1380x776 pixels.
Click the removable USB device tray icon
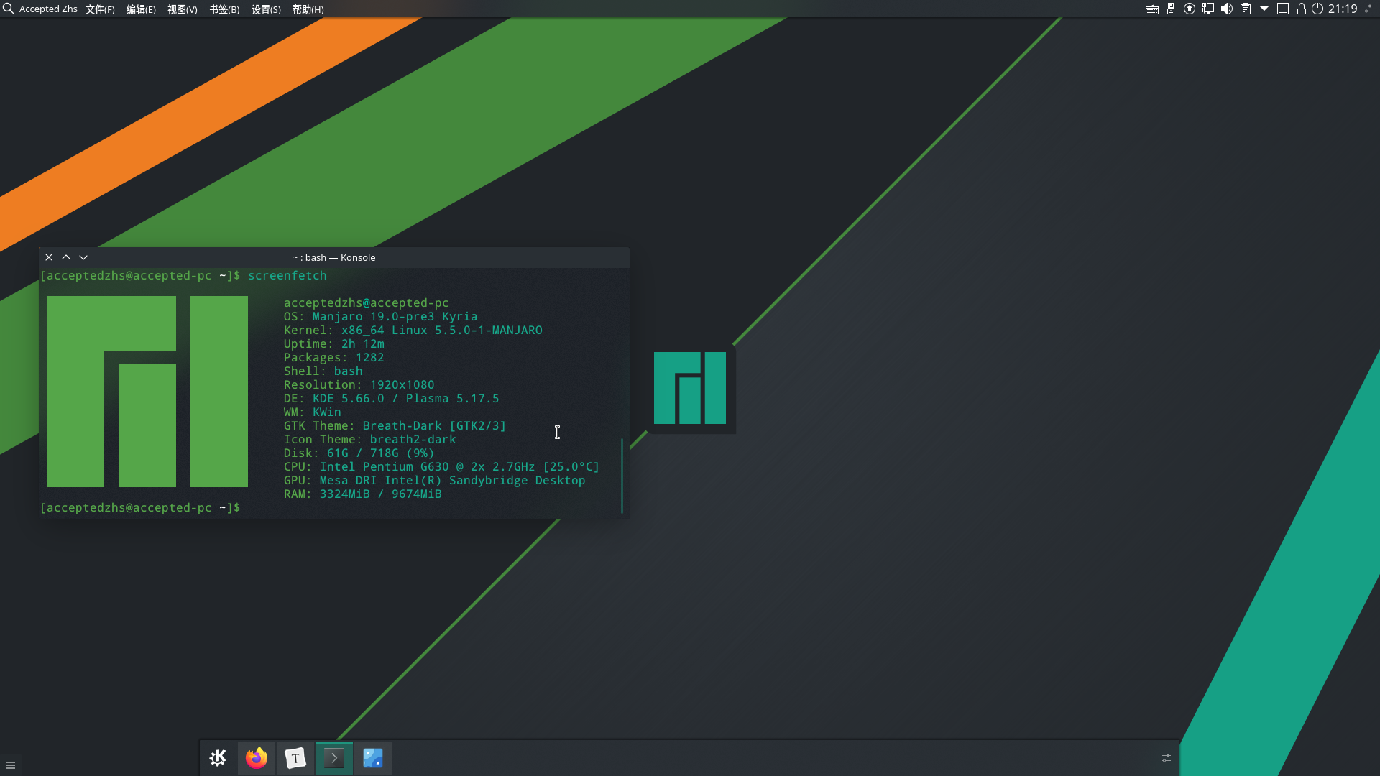1171,9
